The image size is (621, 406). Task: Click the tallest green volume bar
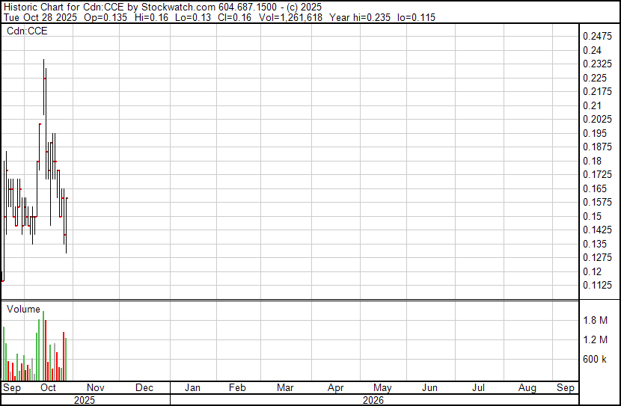(x=43, y=346)
